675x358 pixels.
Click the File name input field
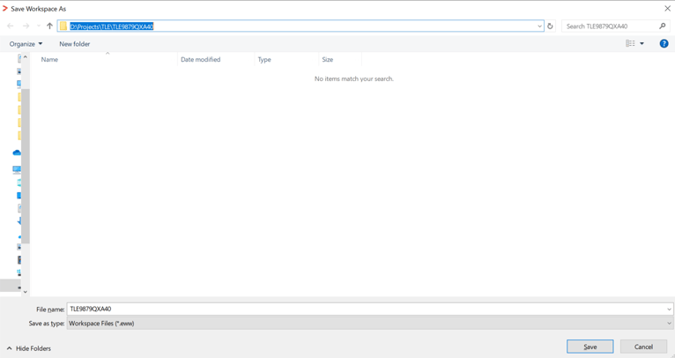click(x=366, y=310)
